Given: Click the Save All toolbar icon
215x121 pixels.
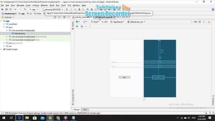Looking at the screenshot, I should click(x=6, y=9).
